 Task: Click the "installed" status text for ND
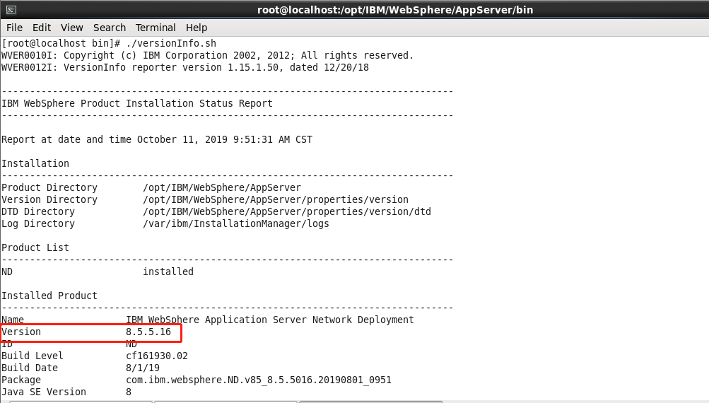click(168, 271)
